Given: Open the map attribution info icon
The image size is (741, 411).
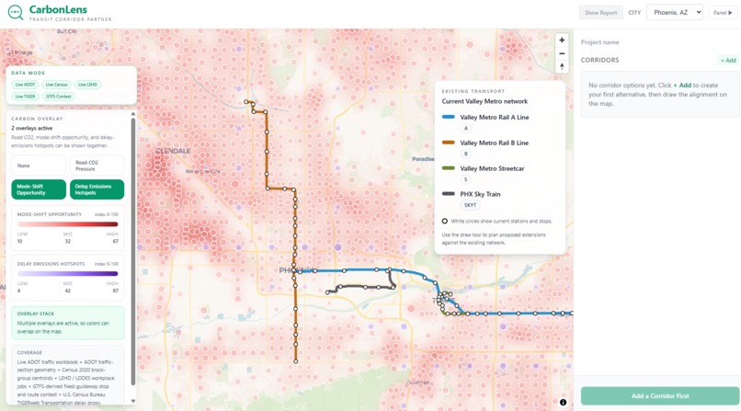Looking at the screenshot, I should point(563,403).
